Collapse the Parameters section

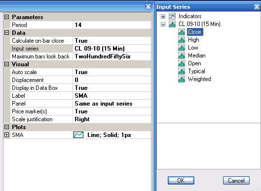[x=6, y=17]
